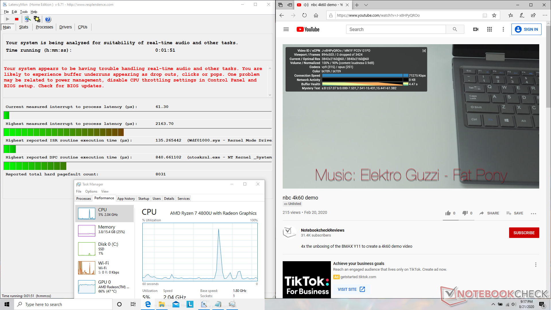Close the stats for nerds overlay
The width and height of the screenshot is (551, 310).
[424, 51]
